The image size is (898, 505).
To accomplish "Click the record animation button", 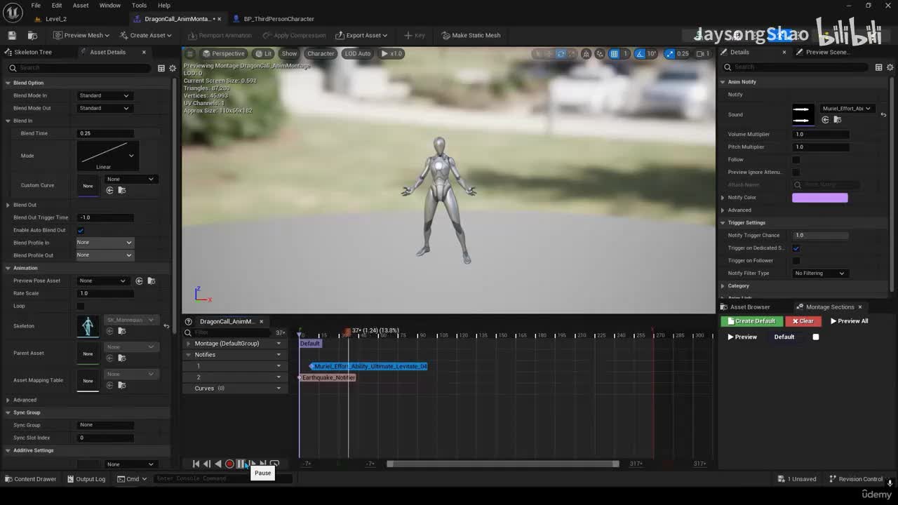I will point(229,464).
